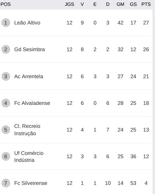Open Fc Alvaladense team entry
Viewport: 155px width, 194px height.
point(32,103)
